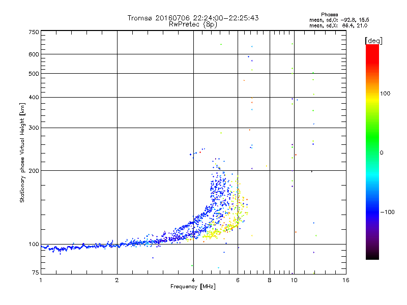Click the x-axis tick label '4'

(193, 280)
